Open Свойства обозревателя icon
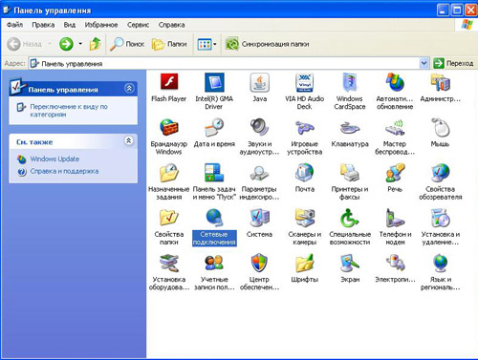478x360 pixels. click(440, 173)
